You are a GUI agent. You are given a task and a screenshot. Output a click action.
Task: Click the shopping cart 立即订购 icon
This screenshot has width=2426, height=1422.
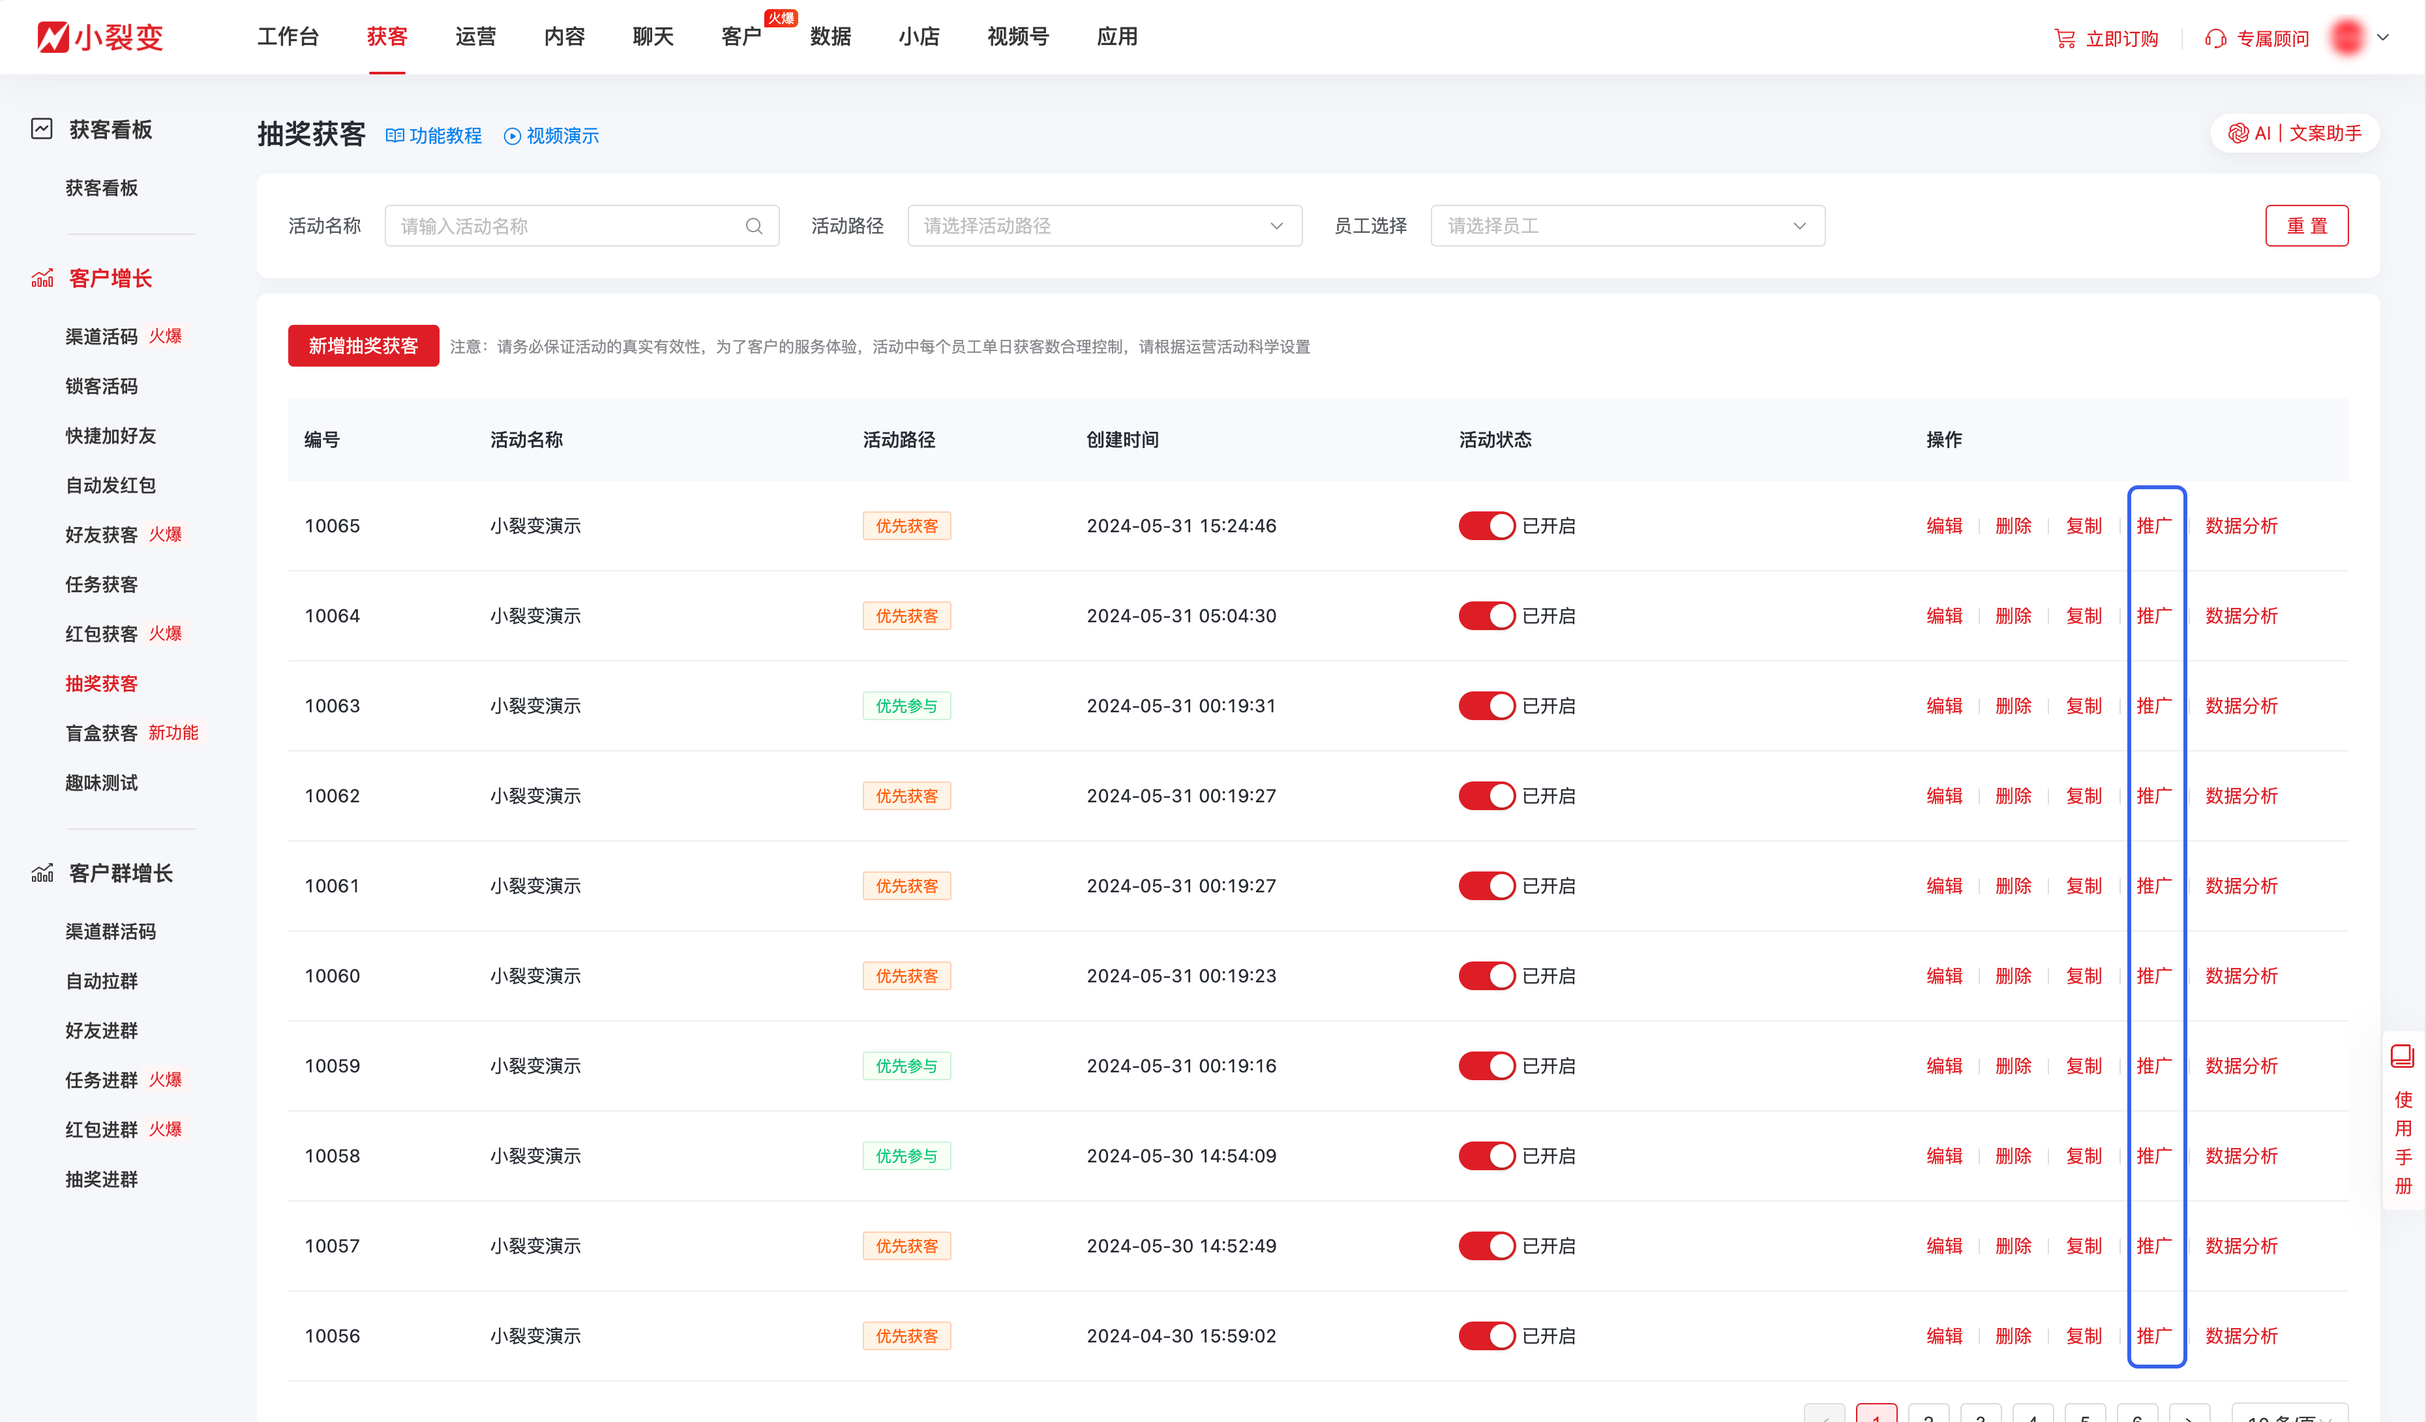[2064, 38]
